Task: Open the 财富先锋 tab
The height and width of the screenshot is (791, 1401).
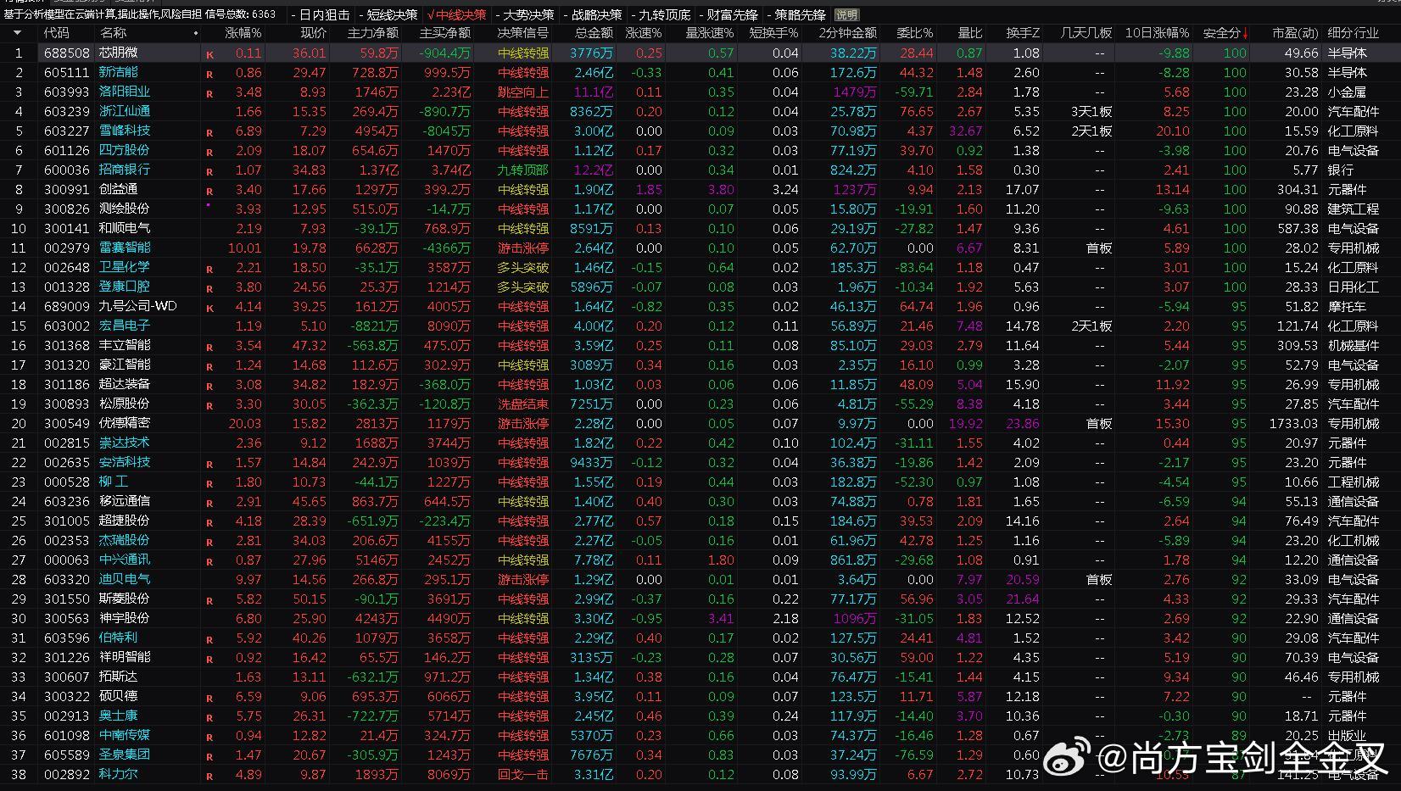Action: (732, 14)
